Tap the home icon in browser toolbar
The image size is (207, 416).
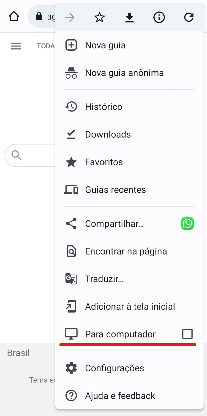click(14, 16)
